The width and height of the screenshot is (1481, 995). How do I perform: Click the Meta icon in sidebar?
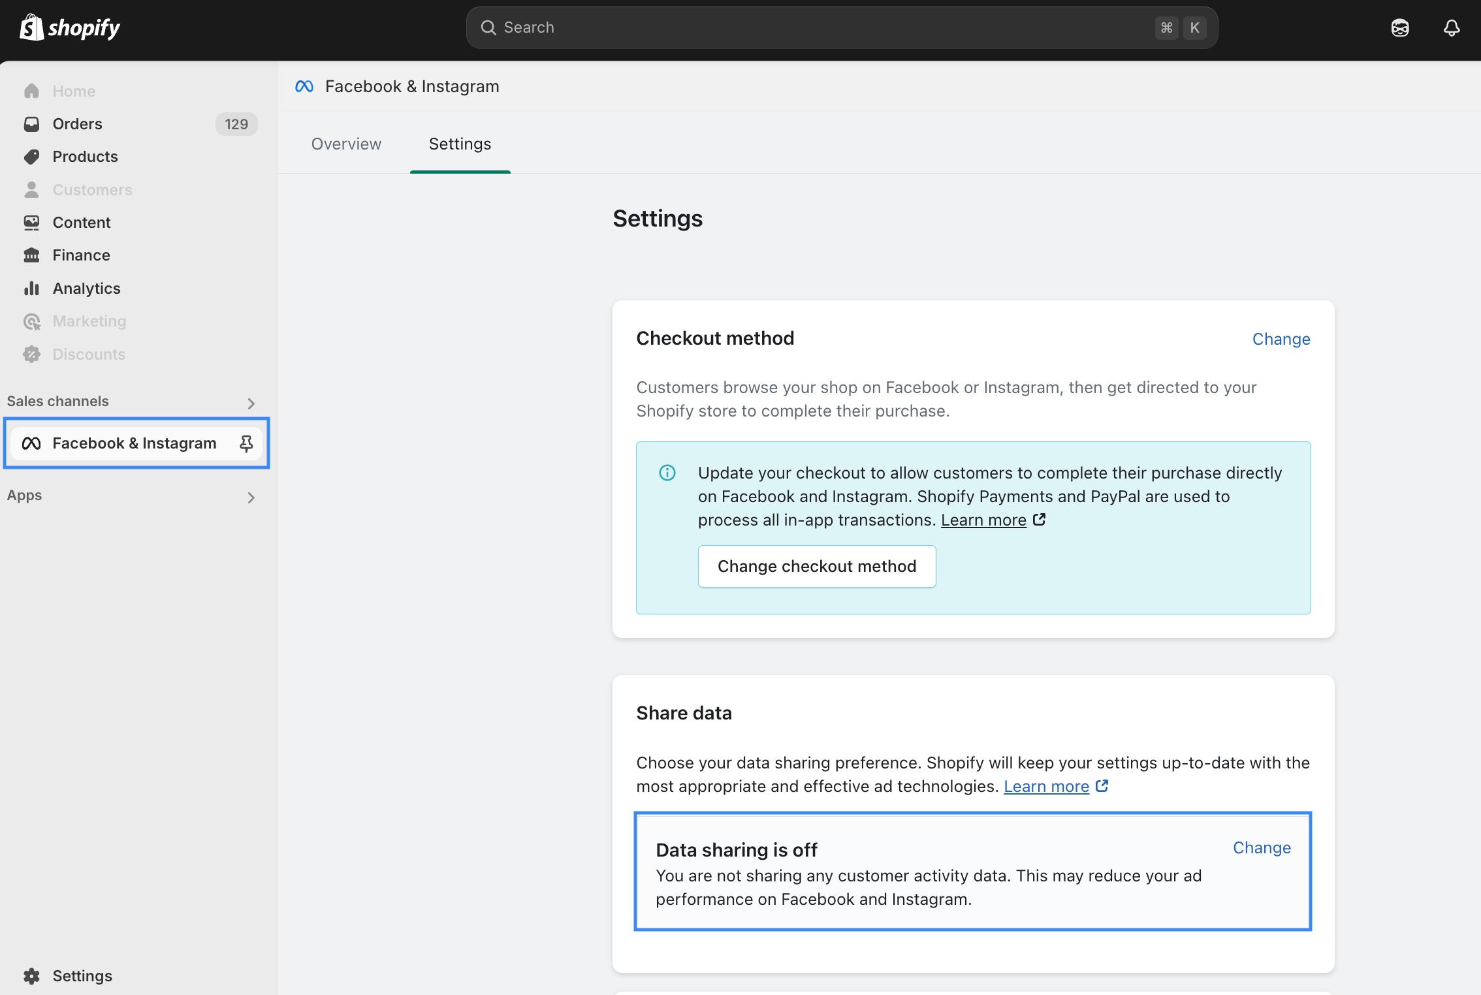pos(31,443)
